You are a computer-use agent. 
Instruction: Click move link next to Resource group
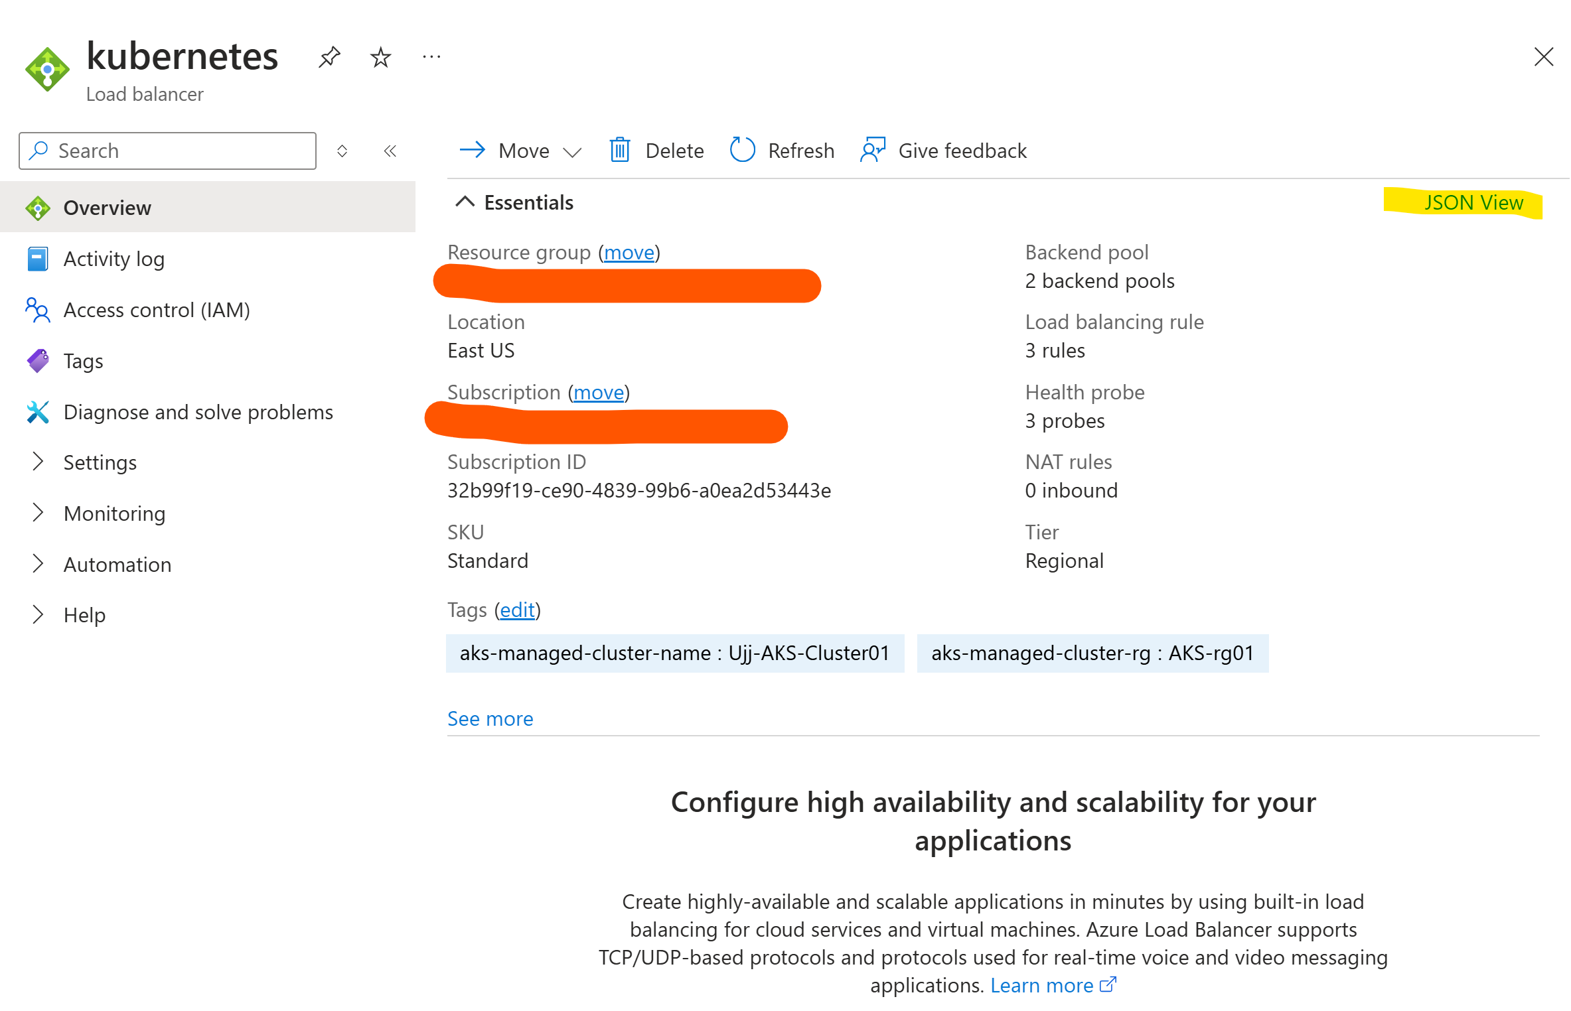coord(629,253)
